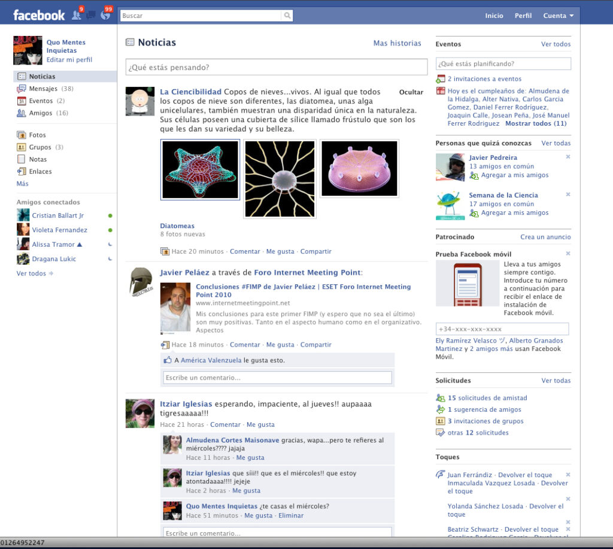Viewport: 613px width, 549px height.
Task: Open the Diatomeas album link
Action: coord(177,226)
